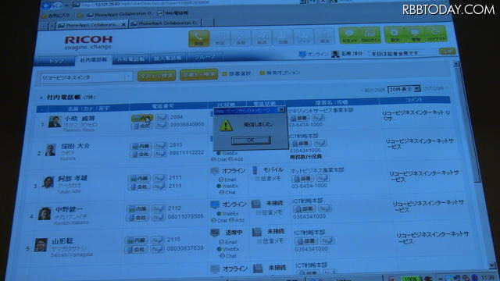Click the Chat link in 中野健一's row
500x281 pixels.
(221, 220)
